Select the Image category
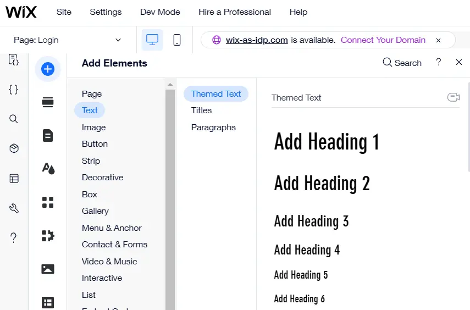This screenshot has height=310, width=470. 94,128
